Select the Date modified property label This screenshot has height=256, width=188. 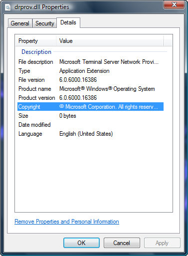click(34, 125)
